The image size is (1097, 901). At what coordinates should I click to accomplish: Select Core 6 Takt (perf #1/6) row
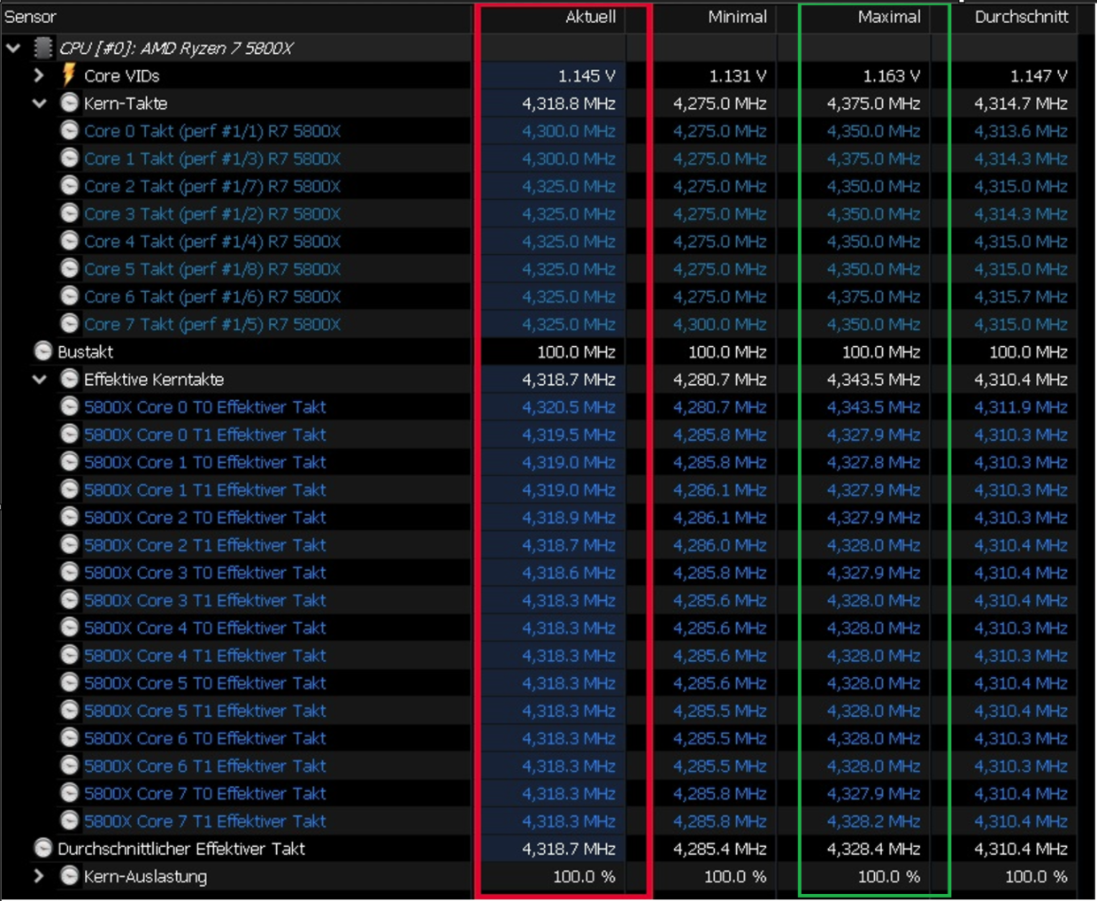tap(212, 296)
